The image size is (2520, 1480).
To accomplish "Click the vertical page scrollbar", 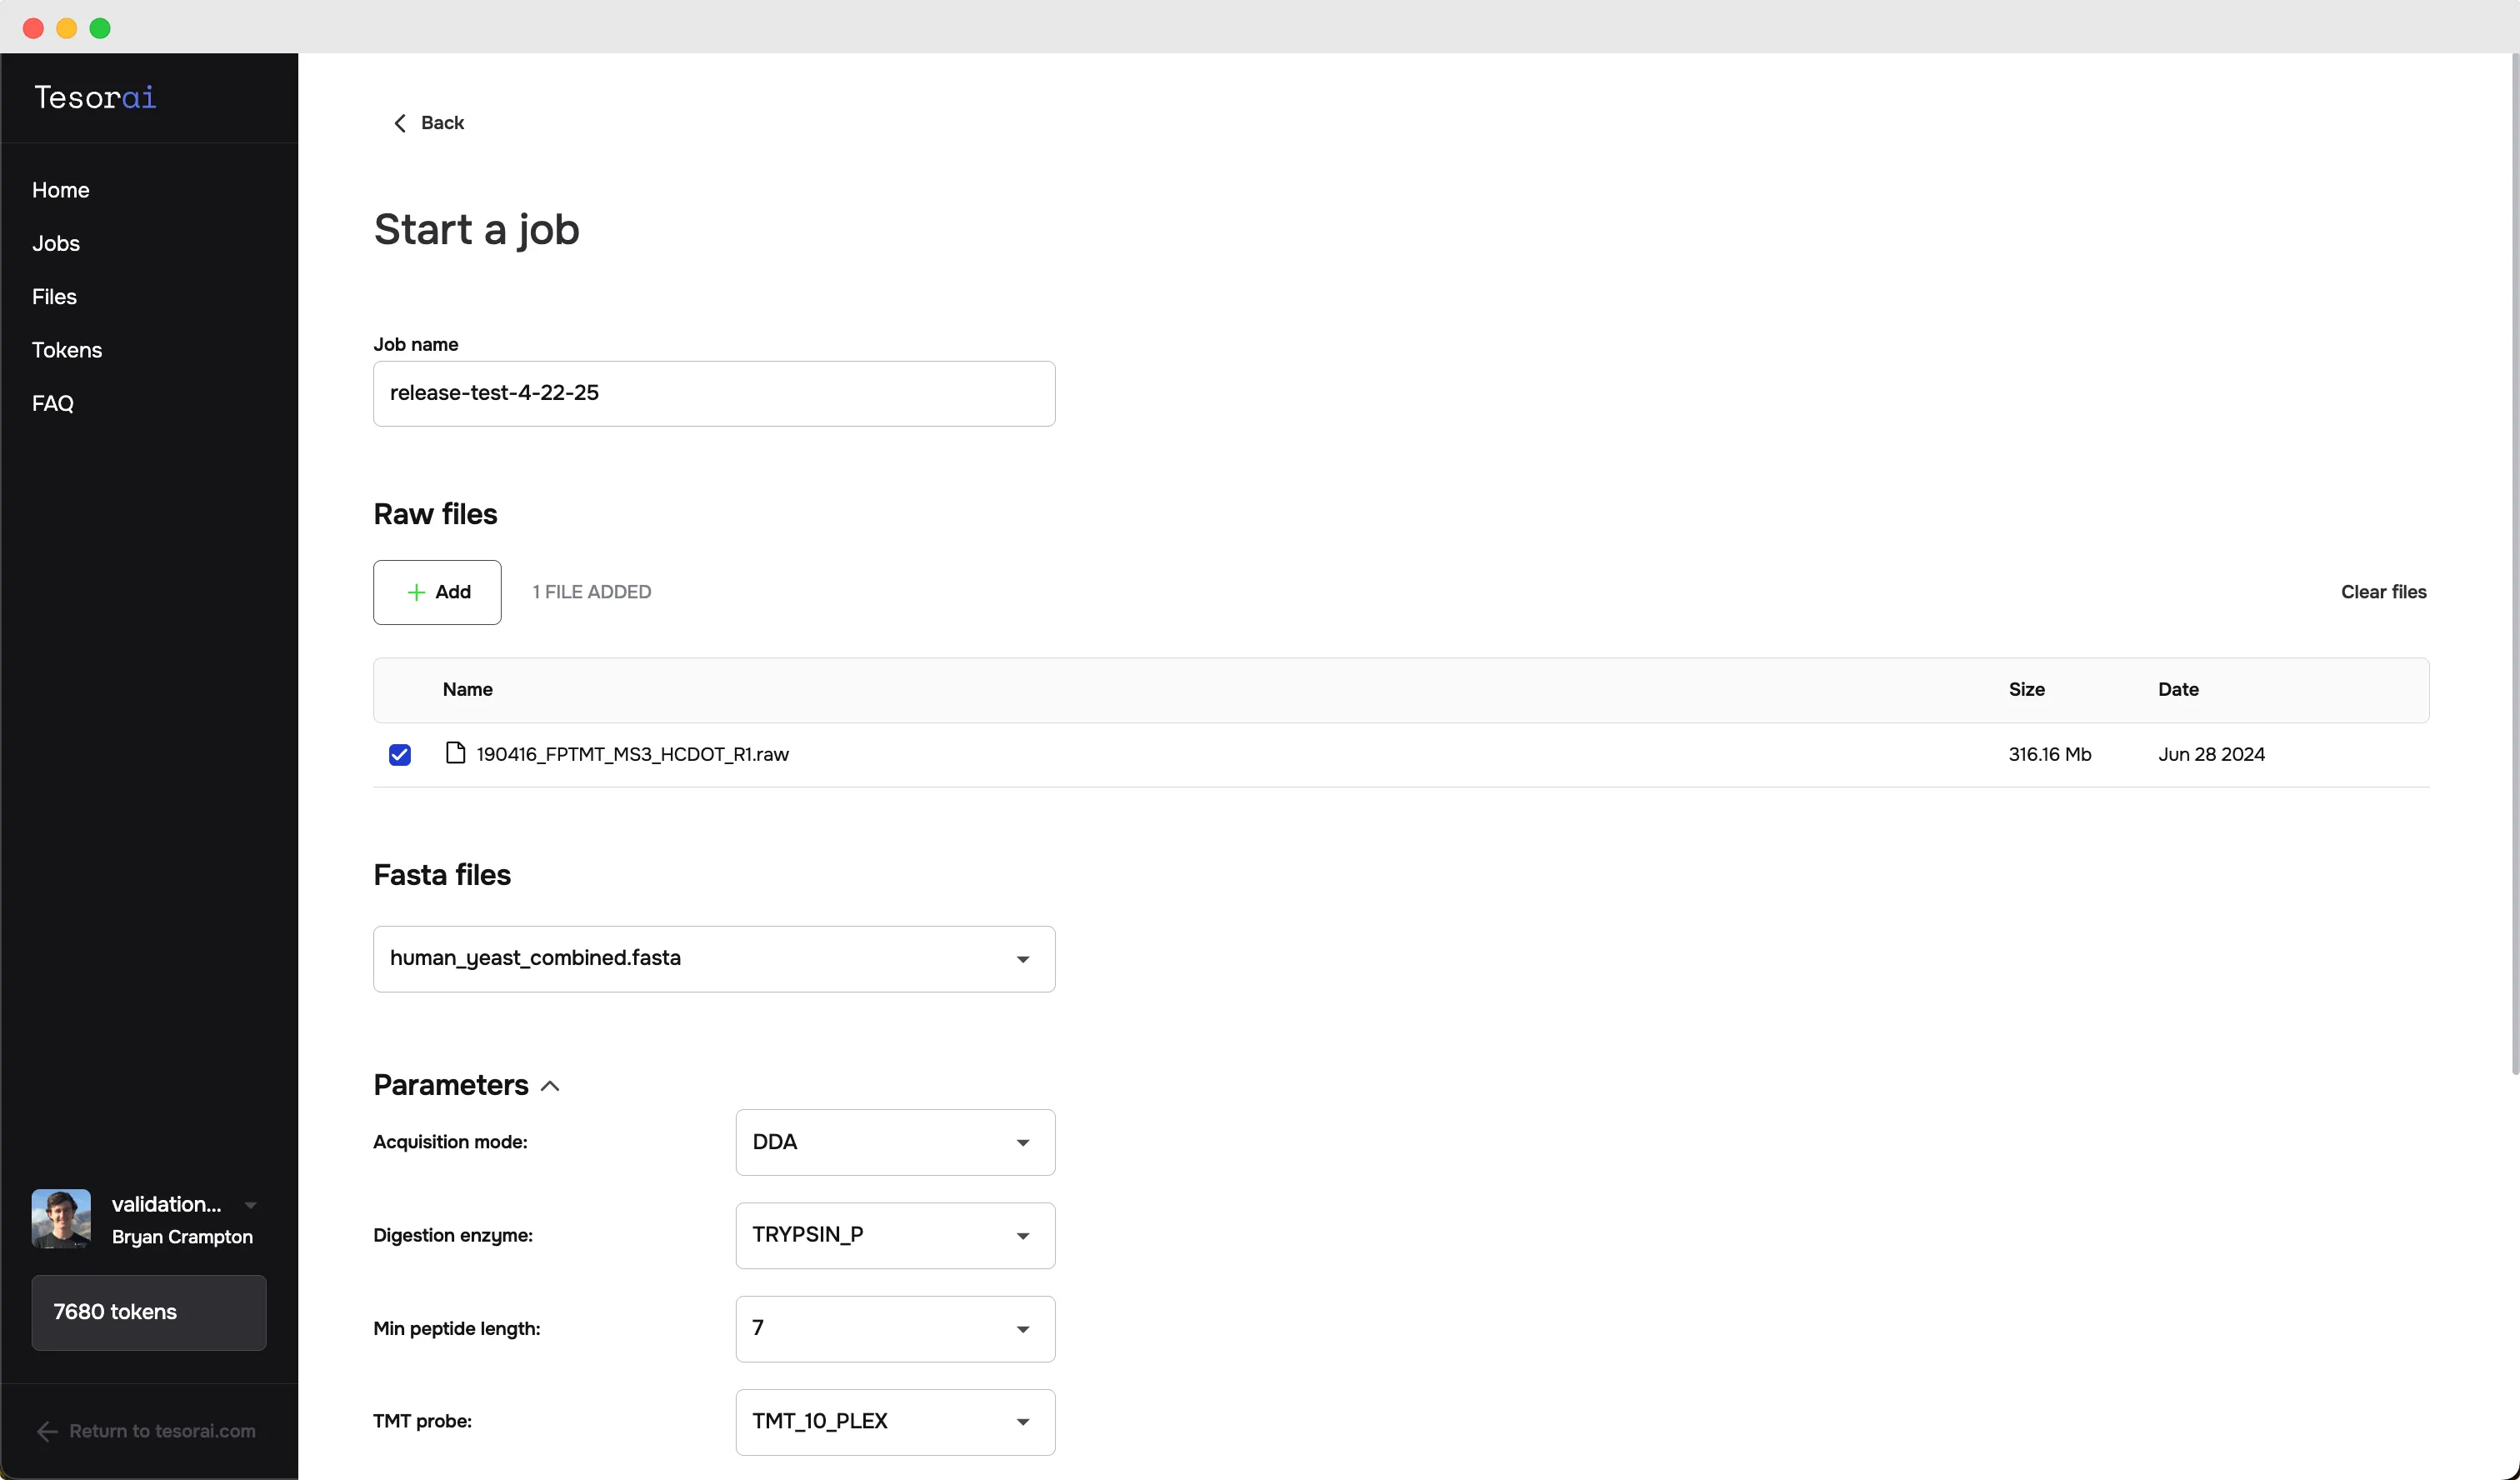I will [2514, 565].
